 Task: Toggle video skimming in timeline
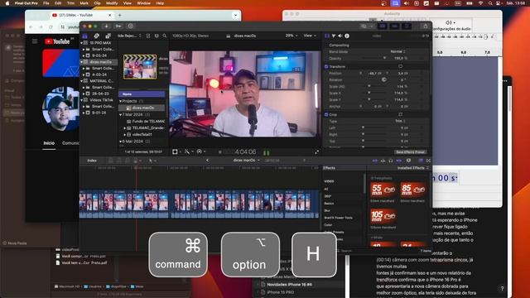point(375,161)
